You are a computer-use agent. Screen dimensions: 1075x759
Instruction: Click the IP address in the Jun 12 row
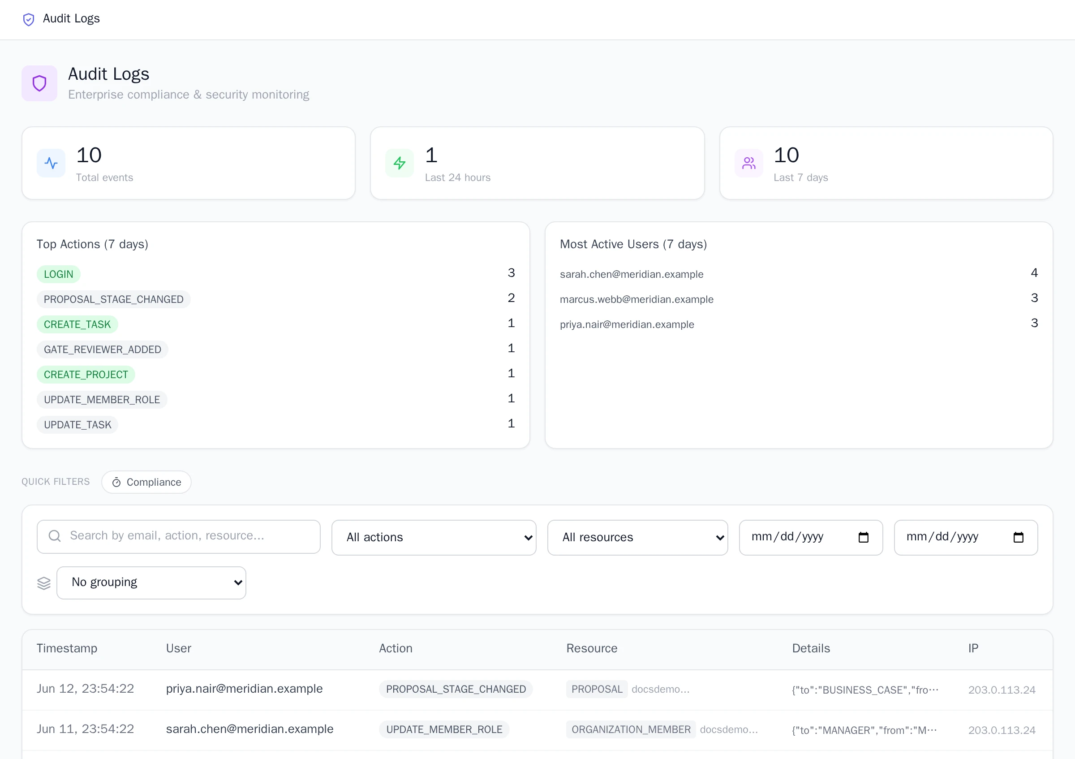pyautogui.click(x=1002, y=690)
